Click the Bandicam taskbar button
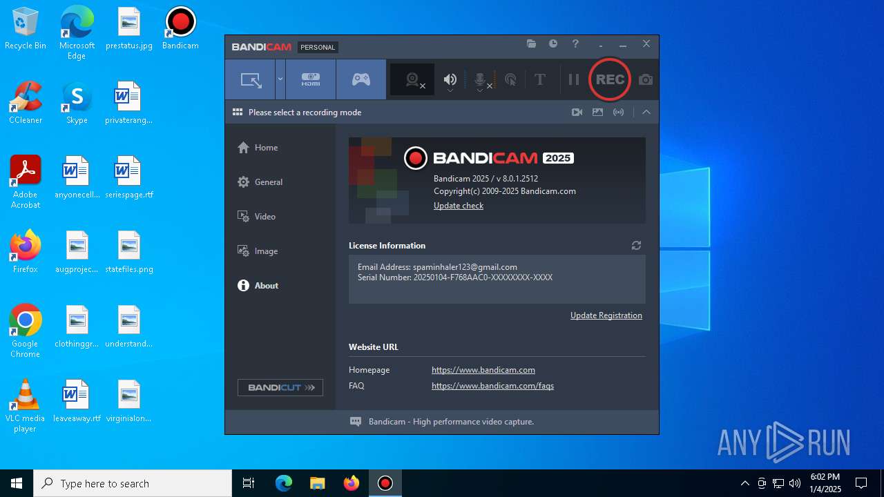This screenshot has height=497, width=884. coord(385,483)
